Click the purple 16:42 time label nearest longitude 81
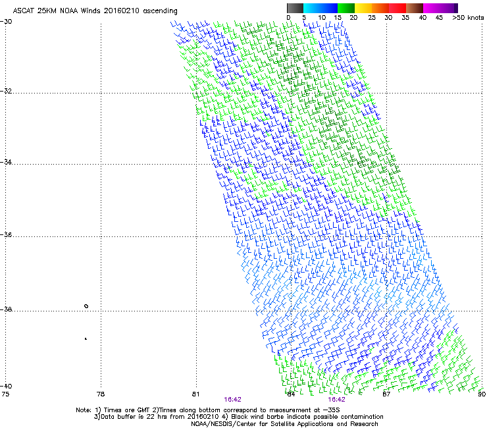487x428 pixels. pyautogui.click(x=232, y=400)
